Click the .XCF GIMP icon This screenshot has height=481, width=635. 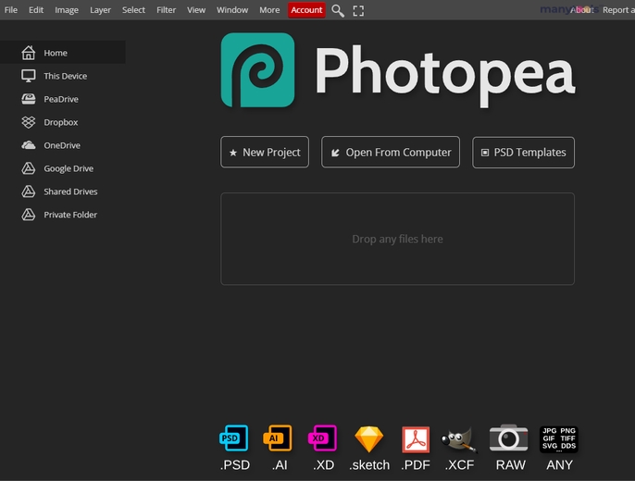(459, 439)
